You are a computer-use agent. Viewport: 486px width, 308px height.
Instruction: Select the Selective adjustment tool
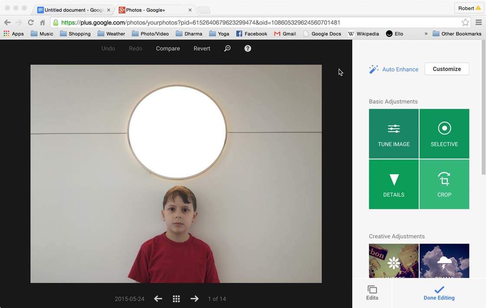tap(444, 133)
